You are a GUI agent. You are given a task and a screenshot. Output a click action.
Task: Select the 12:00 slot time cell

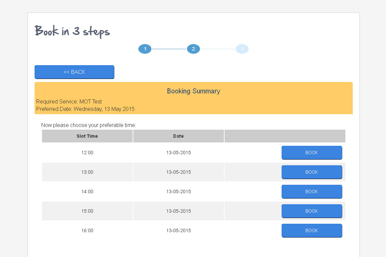tap(87, 153)
